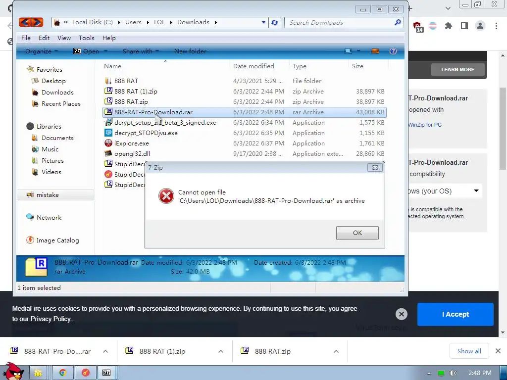Image resolution: width=507 pixels, height=380 pixels.
Task: Toggle the Chrome side panel icon
Action: 464,26
